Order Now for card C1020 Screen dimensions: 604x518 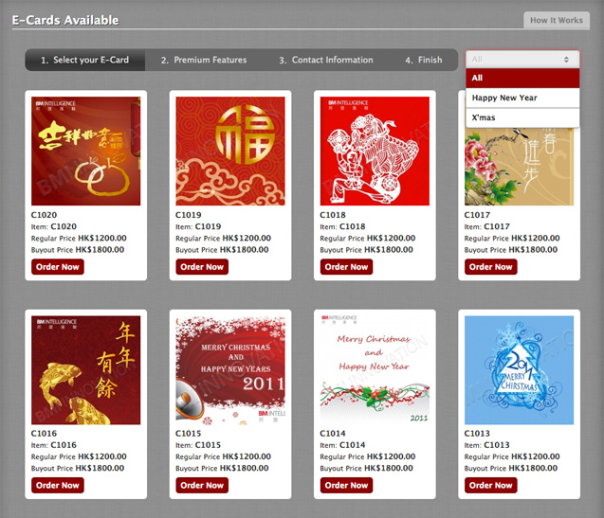point(58,267)
